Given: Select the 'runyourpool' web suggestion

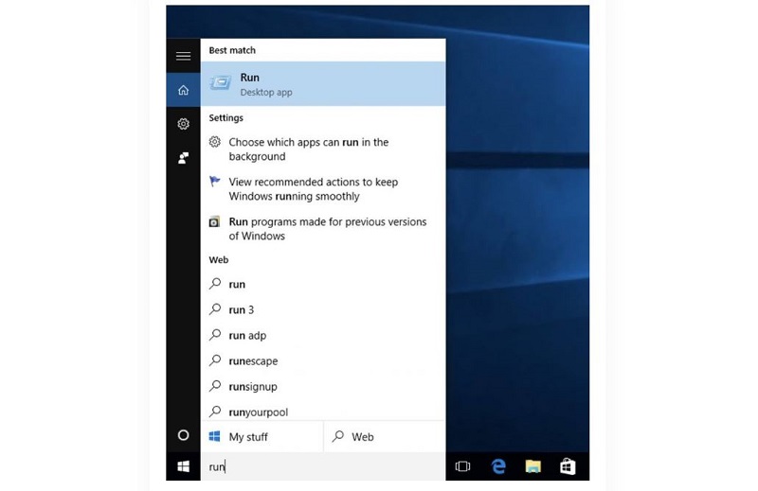Looking at the screenshot, I should click(x=323, y=412).
